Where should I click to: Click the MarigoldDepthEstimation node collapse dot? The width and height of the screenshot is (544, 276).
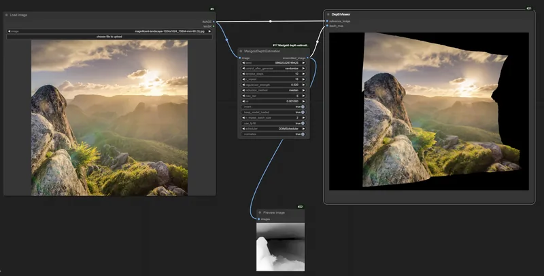click(241, 51)
